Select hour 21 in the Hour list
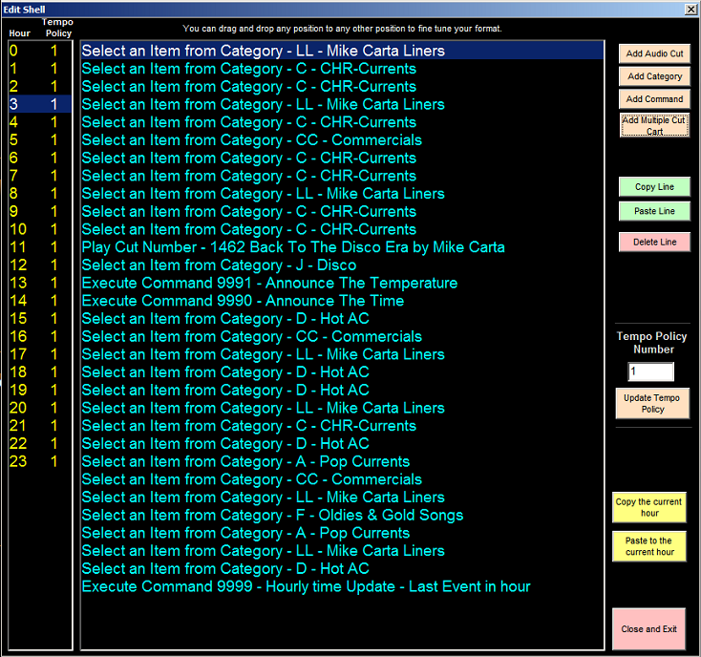Viewport: 701px width, 657px height. tap(40, 426)
